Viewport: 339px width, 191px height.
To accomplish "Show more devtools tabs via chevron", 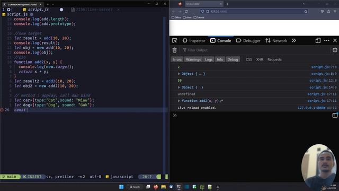I will 293,40.
